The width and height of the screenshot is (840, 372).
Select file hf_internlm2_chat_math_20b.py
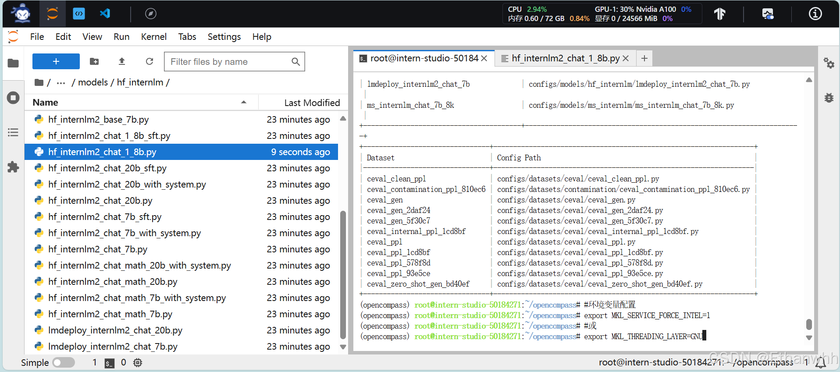tap(181, 282)
